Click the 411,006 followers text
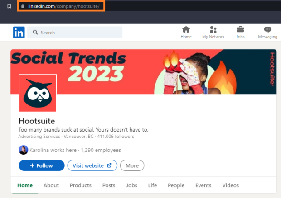Image resolution: width=281 pixels, height=198 pixels. pos(116,137)
